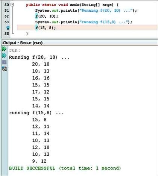The height and width of the screenshot is (176, 158).
Task: Open the Output settings wrench icon
Action: (4, 69)
